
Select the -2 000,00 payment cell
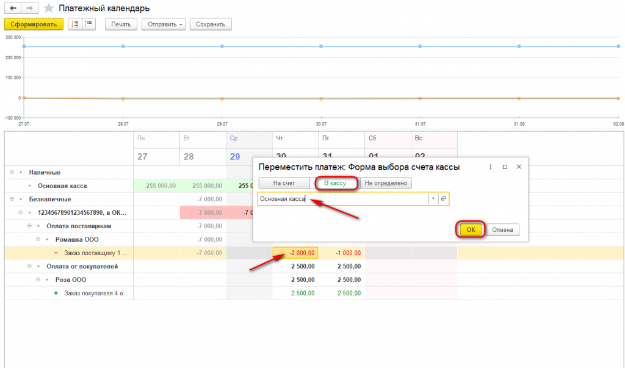pos(295,253)
